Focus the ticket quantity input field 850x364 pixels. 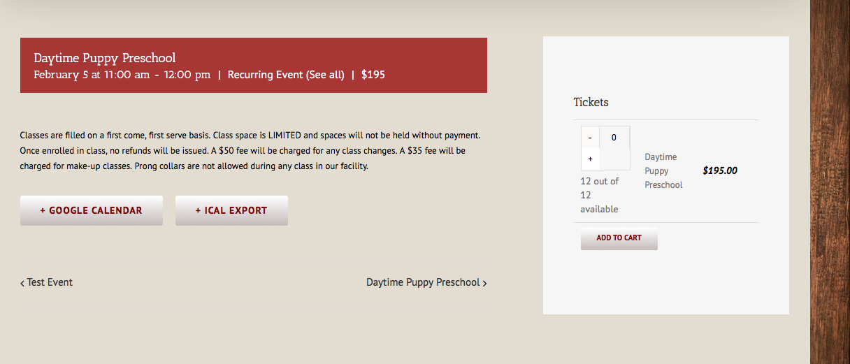tap(614, 138)
